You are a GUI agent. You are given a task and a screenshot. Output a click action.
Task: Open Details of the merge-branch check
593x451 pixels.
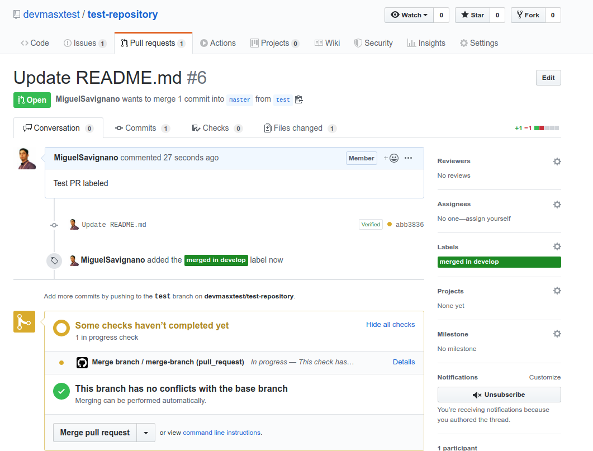(x=404, y=362)
